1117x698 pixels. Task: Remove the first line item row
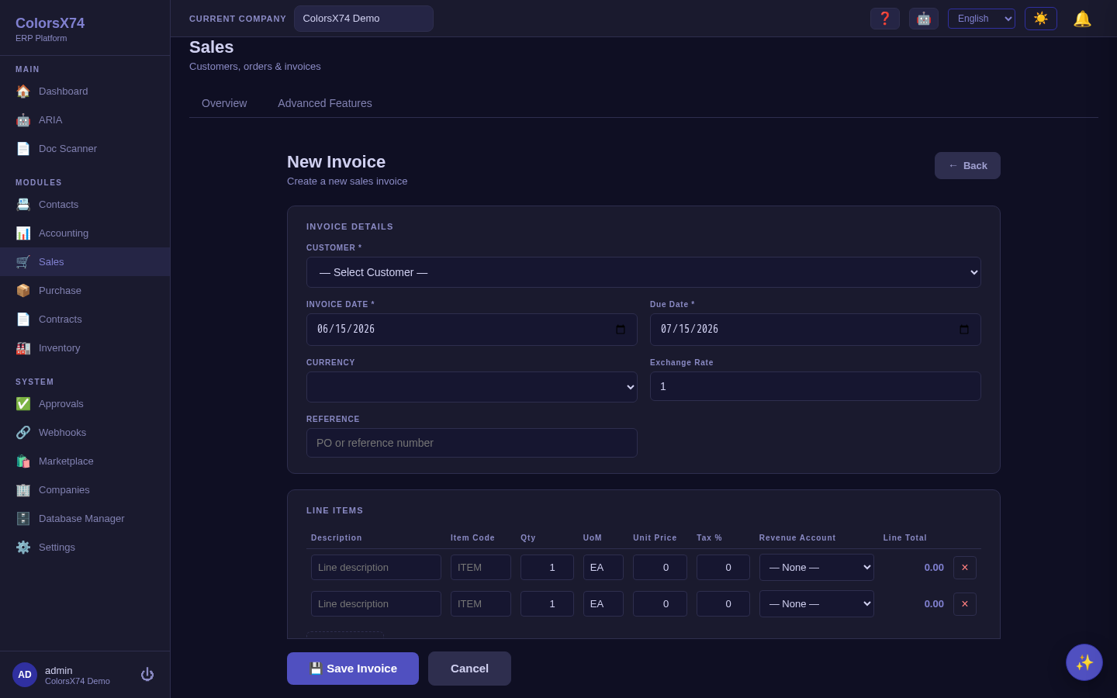(965, 568)
